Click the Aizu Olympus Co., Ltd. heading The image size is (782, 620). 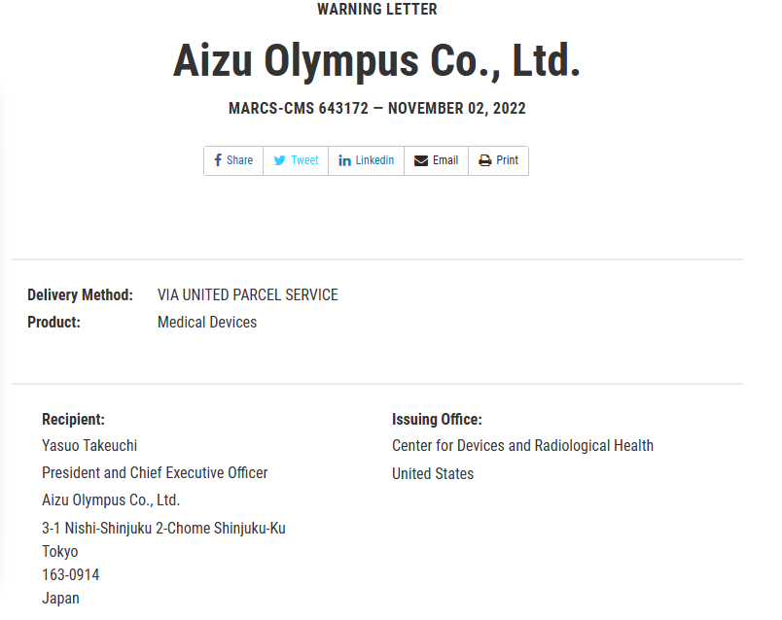pos(376,60)
